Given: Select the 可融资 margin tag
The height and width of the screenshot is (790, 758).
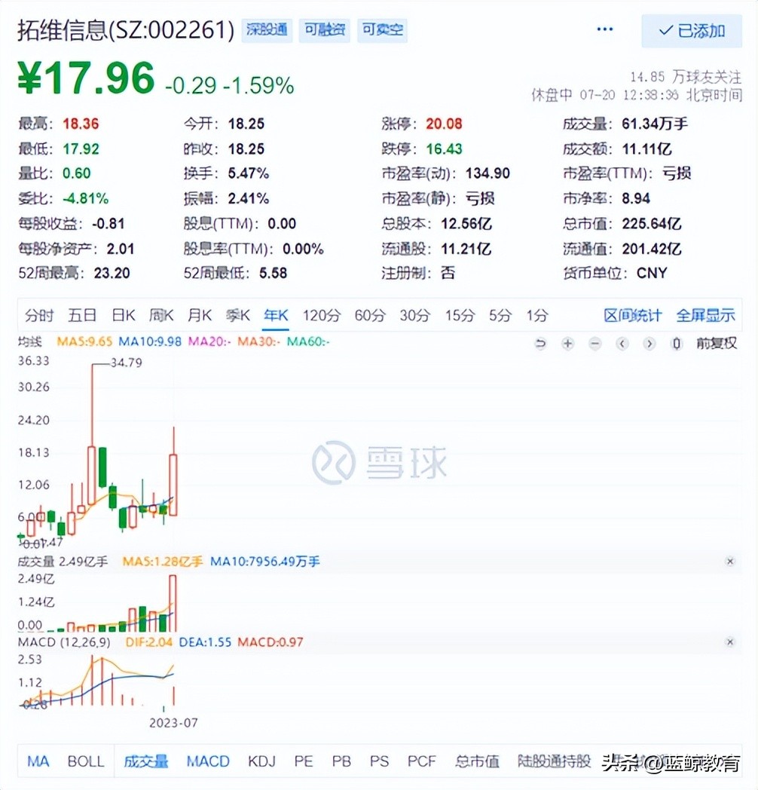Looking at the screenshot, I should 324,31.
